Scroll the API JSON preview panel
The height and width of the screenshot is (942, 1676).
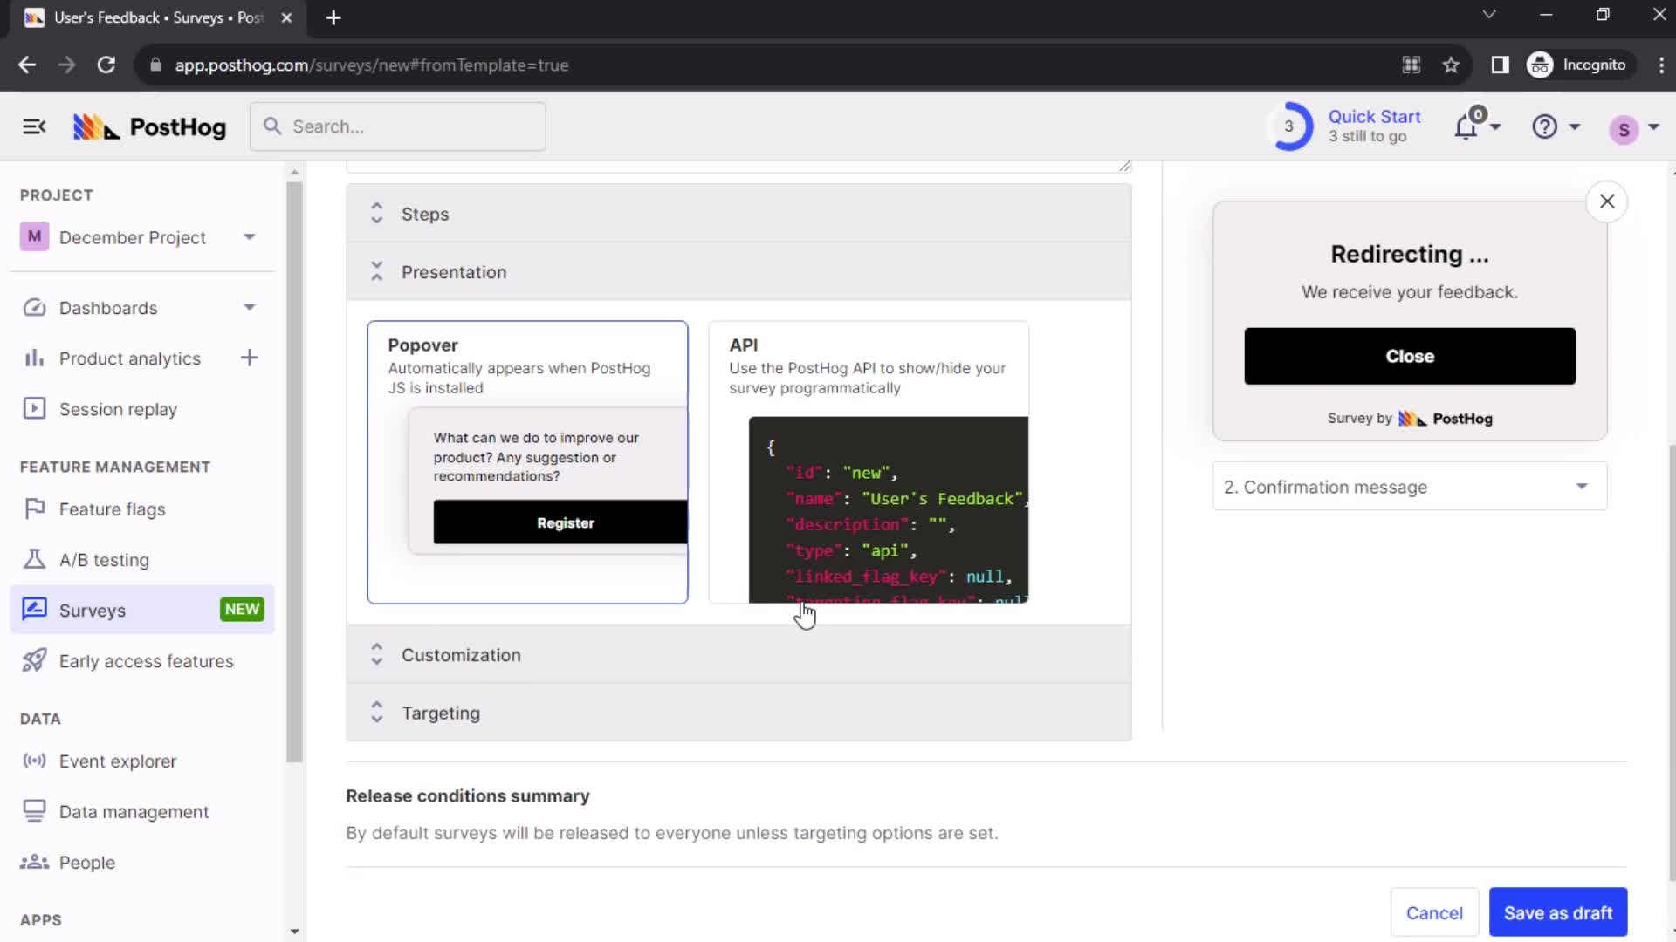[x=886, y=512]
